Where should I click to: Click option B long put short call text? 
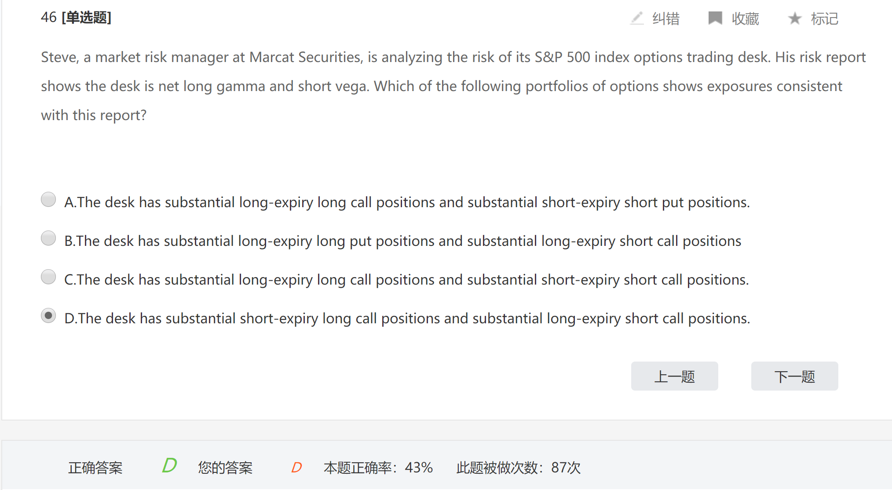[x=402, y=241]
